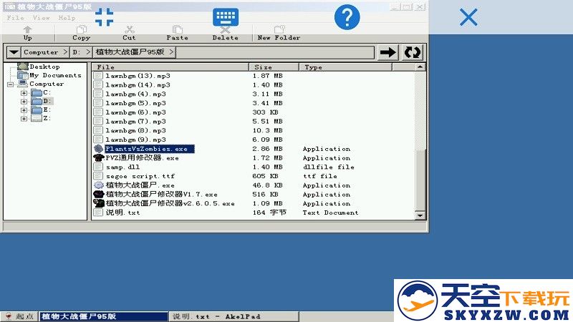
Task: Collapse the Computer tree node
Action: 10,84
